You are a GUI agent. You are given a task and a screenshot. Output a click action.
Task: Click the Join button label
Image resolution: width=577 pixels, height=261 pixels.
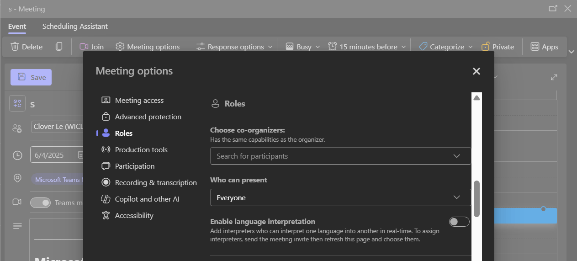(x=97, y=47)
